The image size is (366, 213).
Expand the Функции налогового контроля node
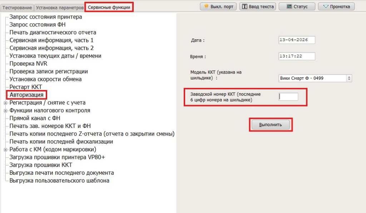[5, 111]
